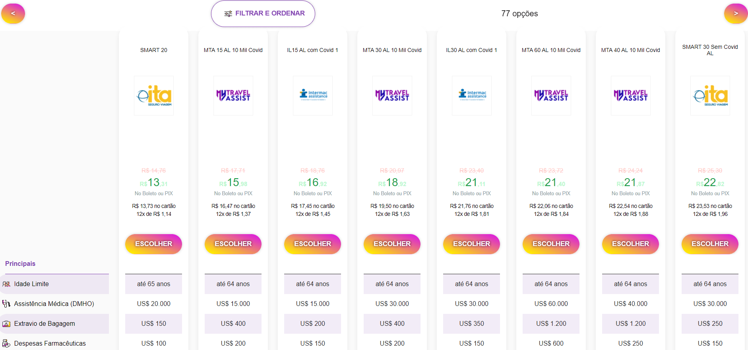Click the R$ 21,11 price on IL30 AL
Image resolution: width=748 pixels, height=350 pixels.
(472, 183)
